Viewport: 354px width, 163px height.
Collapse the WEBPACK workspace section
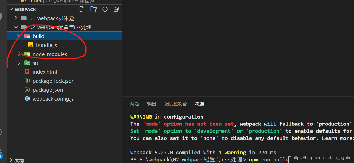(x=11, y=9)
